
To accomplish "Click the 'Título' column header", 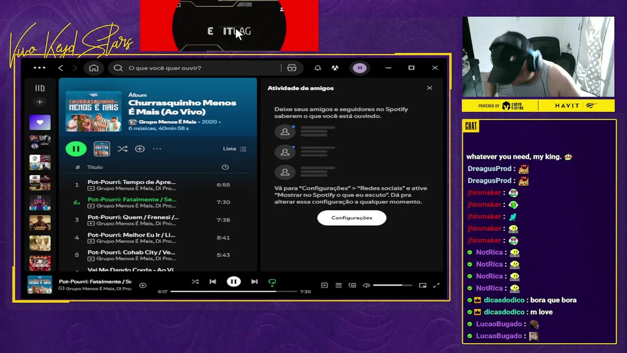I will click(95, 167).
